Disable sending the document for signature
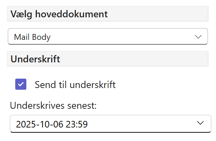 (x=21, y=84)
